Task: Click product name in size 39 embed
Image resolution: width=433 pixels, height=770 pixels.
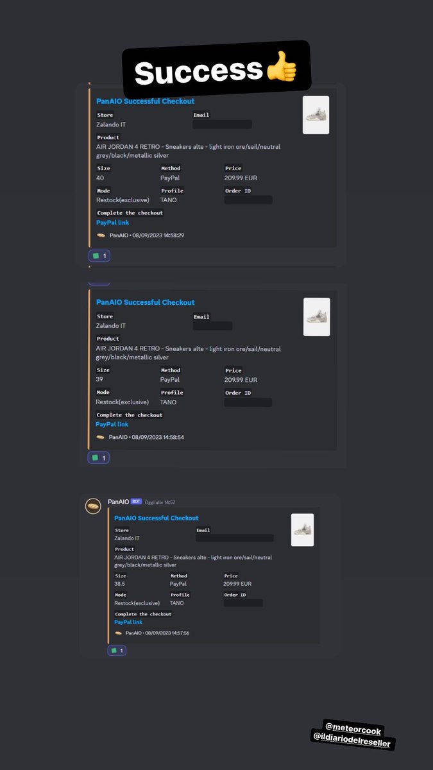Action: tap(188, 353)
